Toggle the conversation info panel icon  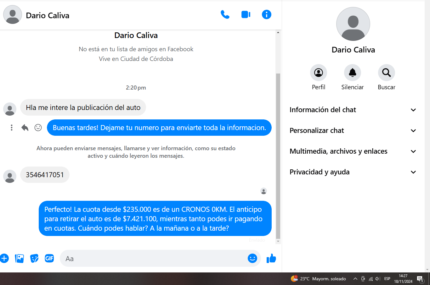[x=266, y=15]
